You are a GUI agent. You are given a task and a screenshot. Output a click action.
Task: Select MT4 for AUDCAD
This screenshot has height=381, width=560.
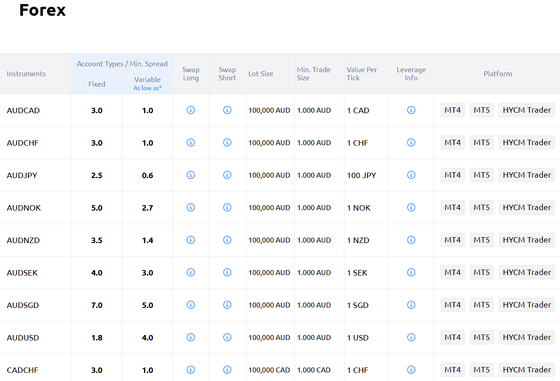point(452,110)
